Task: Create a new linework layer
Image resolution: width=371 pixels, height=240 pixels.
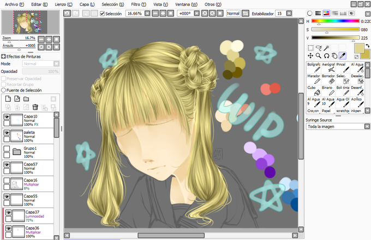Action: click(17, 99)
